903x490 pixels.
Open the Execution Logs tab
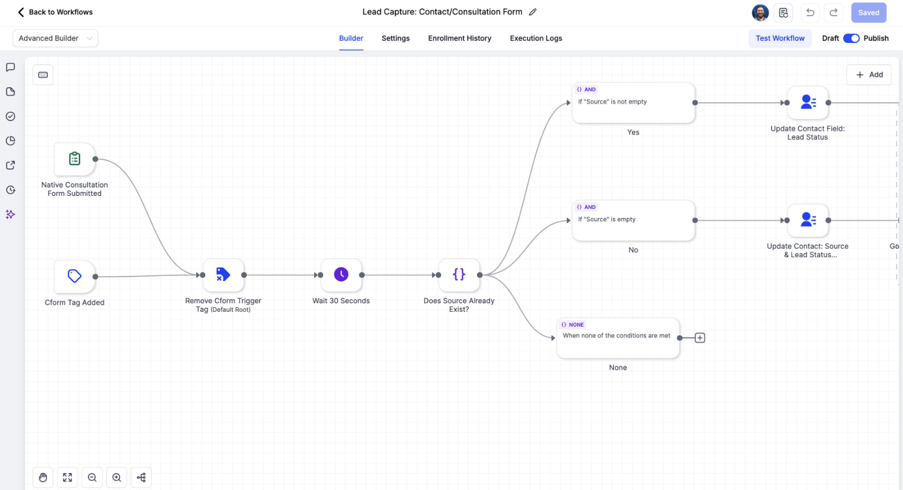pos(536,38)
